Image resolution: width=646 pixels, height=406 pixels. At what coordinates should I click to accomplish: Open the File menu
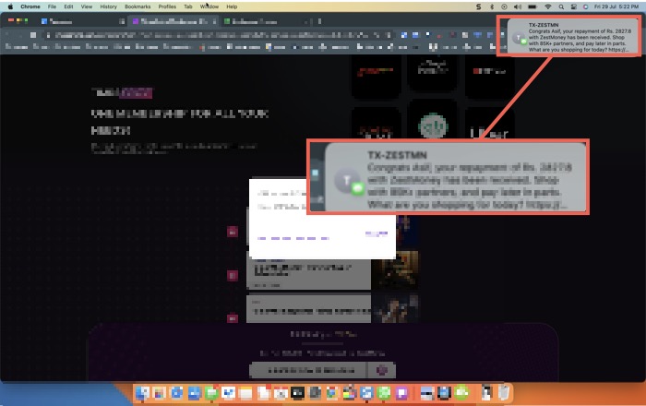point(52,6)
